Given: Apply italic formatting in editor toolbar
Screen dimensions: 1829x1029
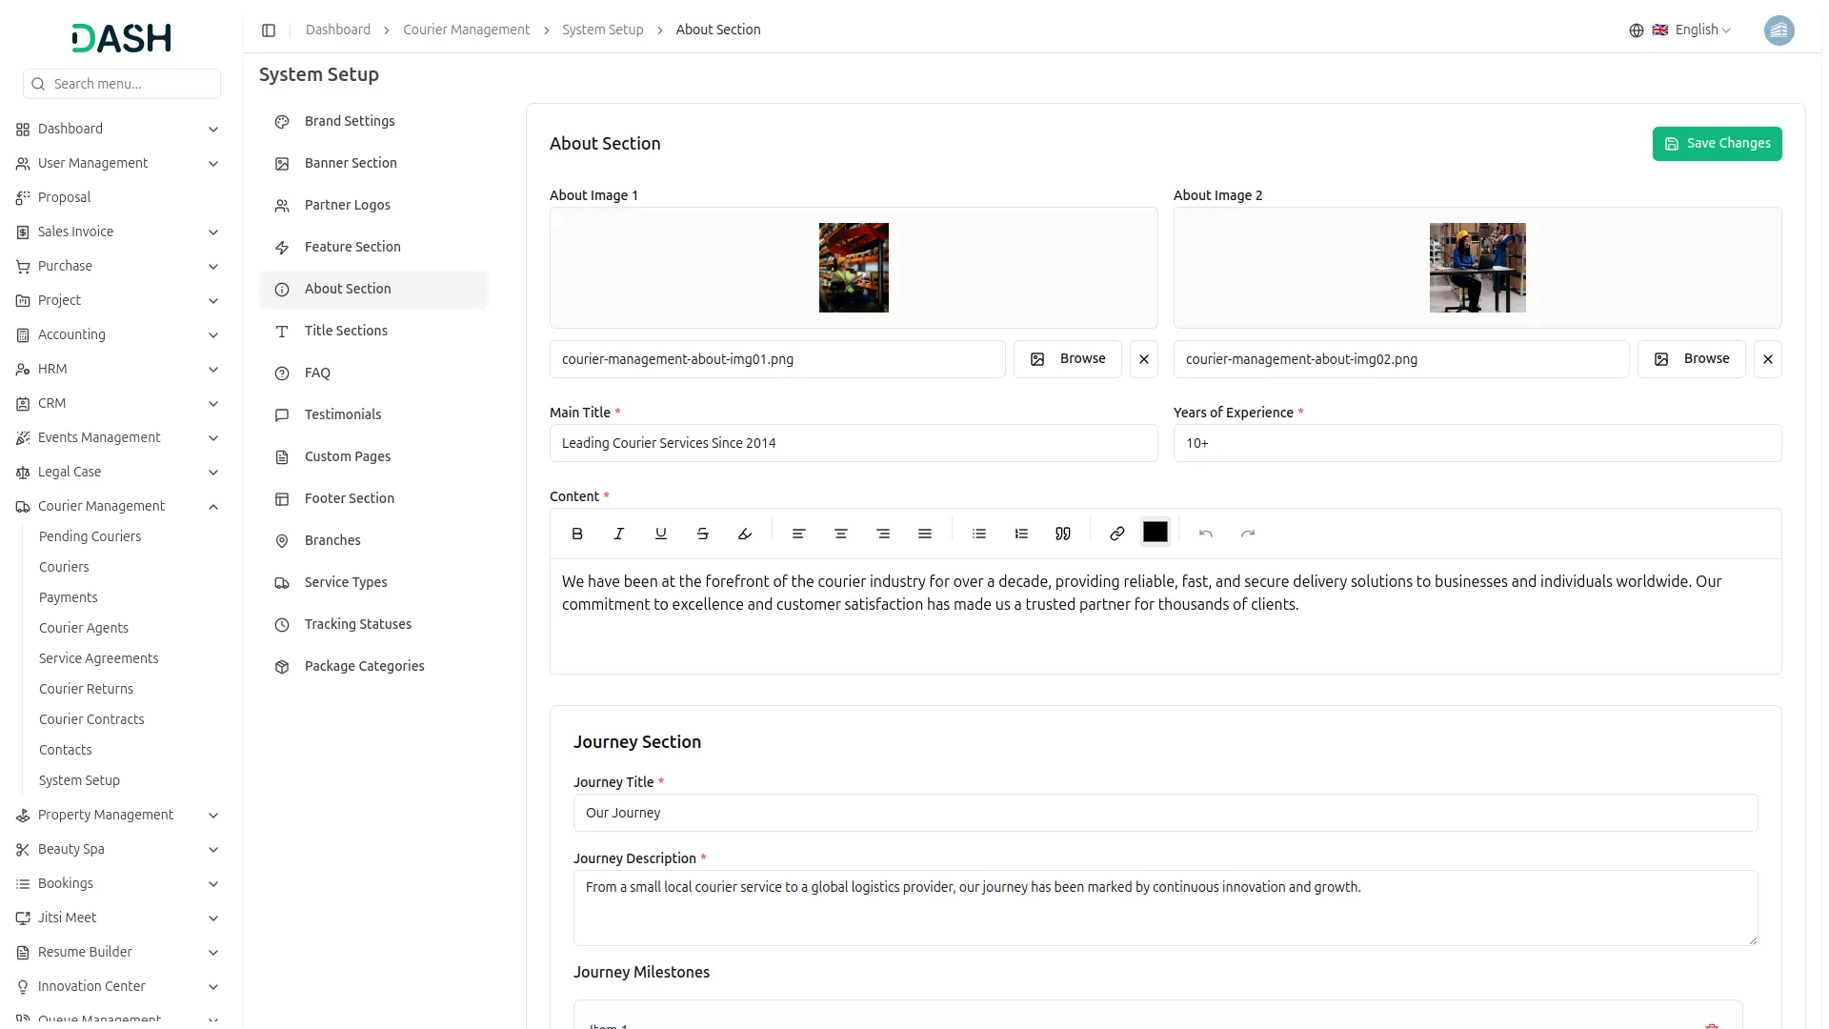Looking at the screenshot, I should click(x=619, y=534).
